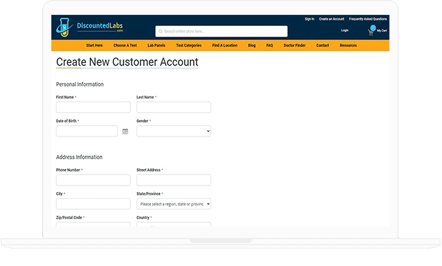
Task: Click the store search box
Action: point(224,31)
